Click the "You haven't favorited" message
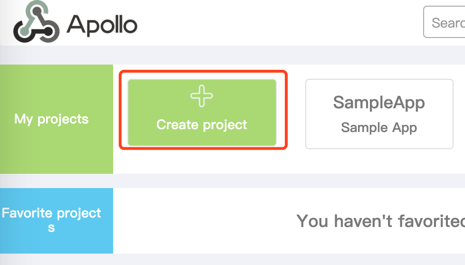 [x=381, y=221]
